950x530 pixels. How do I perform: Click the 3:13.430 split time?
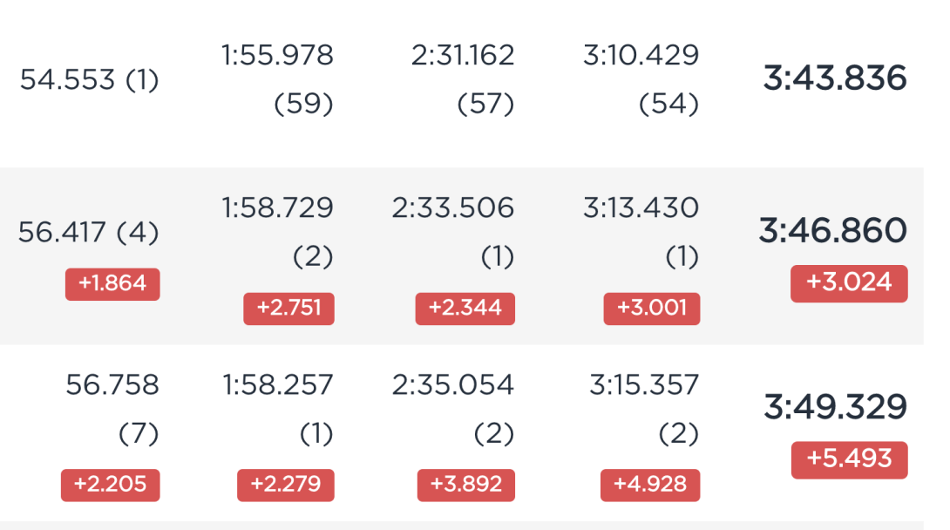[x=641, y=207]
